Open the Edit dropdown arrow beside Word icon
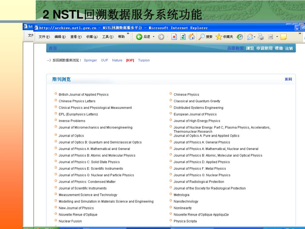This screenshot has height=229, width=305. pyautogui.click(x=277, y=37)
